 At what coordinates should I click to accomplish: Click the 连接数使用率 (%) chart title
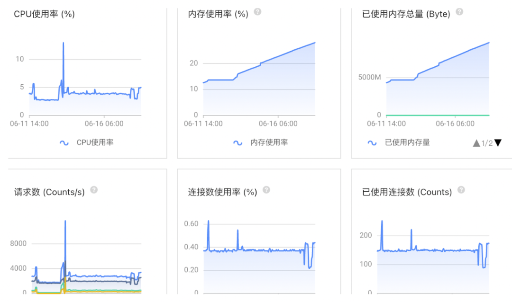[x=222, y=192]
